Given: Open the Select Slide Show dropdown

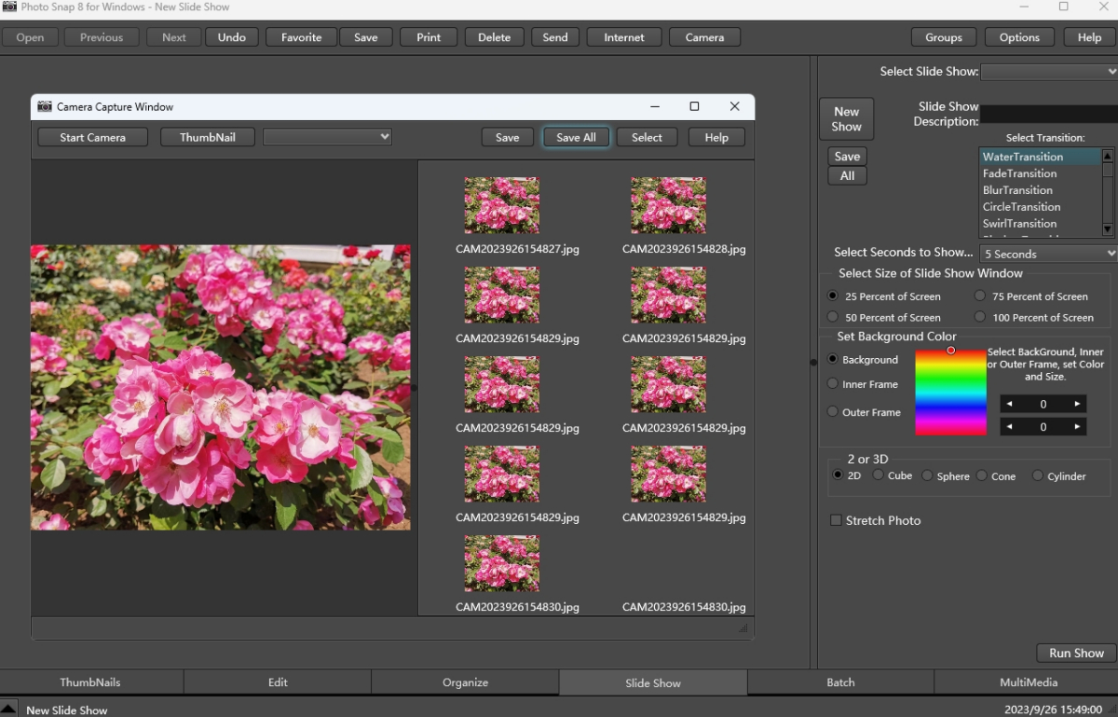Looking at the screenshot, I should (1049, 72).
